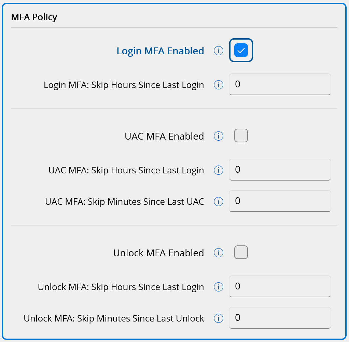Click info icon beside Login MFA Enabled
This screenshot has width=349, height=342.
(x=218, y=51)
